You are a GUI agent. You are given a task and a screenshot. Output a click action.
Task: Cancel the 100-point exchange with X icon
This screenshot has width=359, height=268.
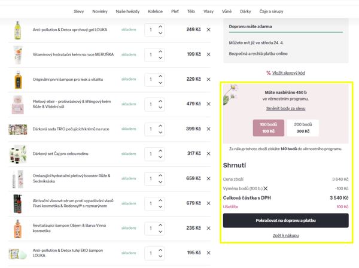click(x=266, y=188)
